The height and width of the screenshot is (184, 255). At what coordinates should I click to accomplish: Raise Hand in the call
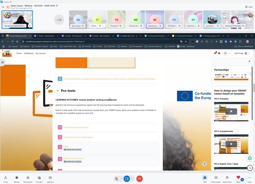coord(227,178)
